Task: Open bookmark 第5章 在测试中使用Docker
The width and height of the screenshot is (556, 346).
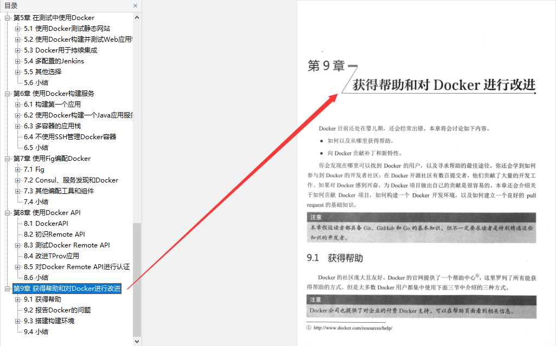Action: coord(54,18)
